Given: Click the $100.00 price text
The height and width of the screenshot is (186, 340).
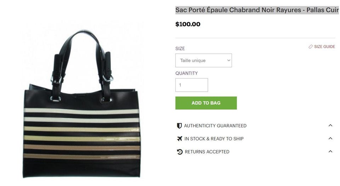Looking at the screenshot, I should 188,24.
